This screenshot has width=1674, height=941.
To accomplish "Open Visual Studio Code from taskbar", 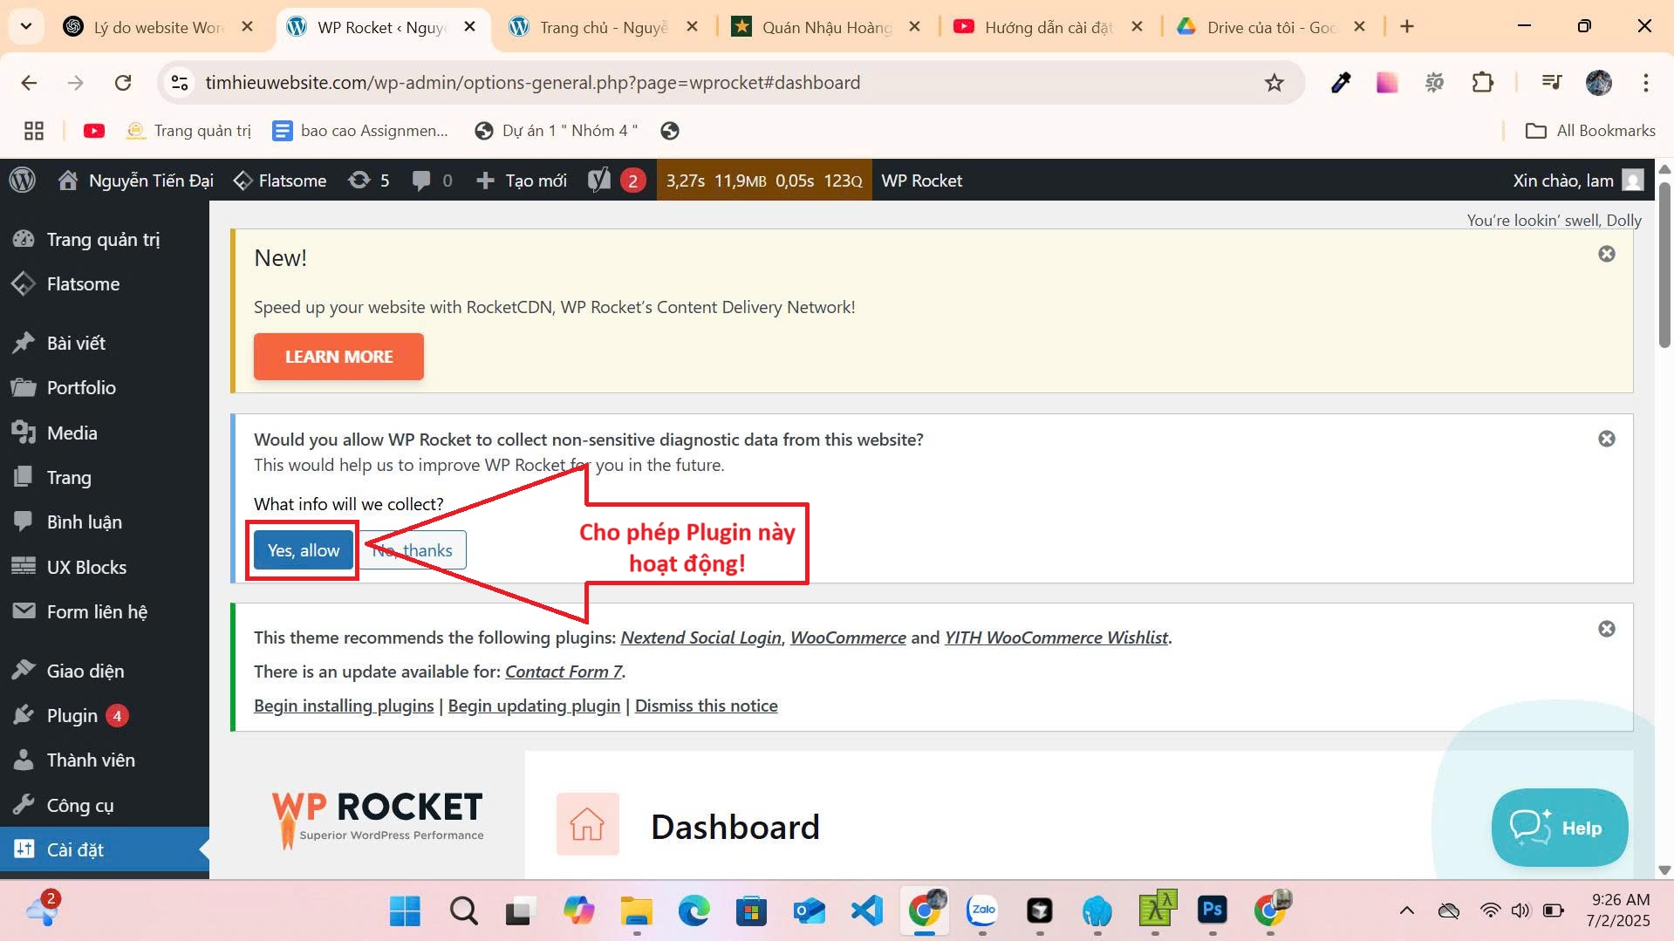I will point(867,910).
